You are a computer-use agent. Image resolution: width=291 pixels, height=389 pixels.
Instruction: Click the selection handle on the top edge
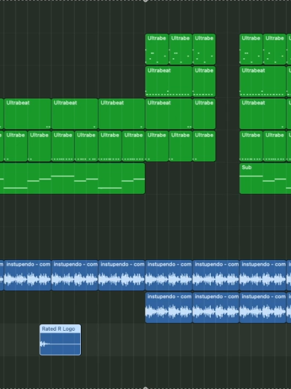(x=145, y=1)
